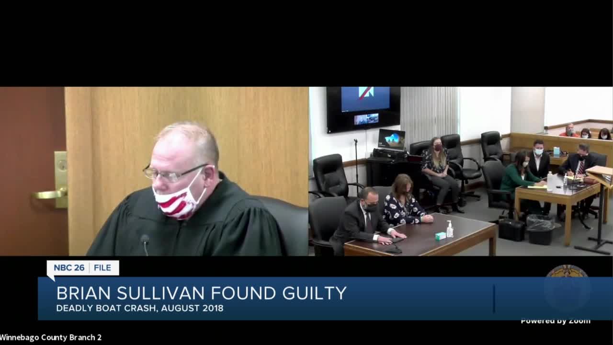Screen dimensions: 613x345
Task: Click the wall-mounted TV screen in courtroom
Action: [x=363, y=109]
